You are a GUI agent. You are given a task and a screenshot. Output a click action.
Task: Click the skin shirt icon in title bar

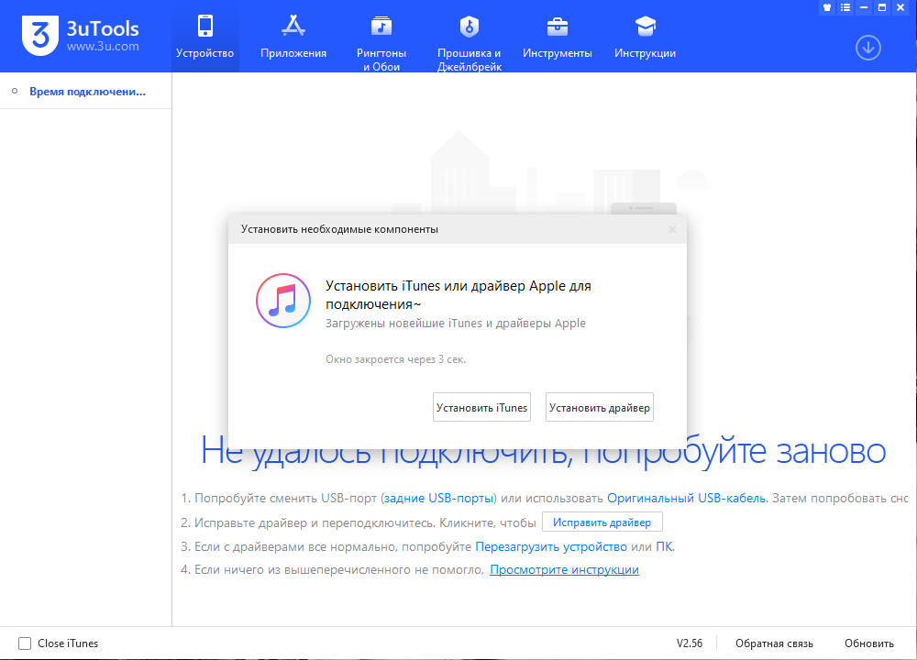click(827, 7)
